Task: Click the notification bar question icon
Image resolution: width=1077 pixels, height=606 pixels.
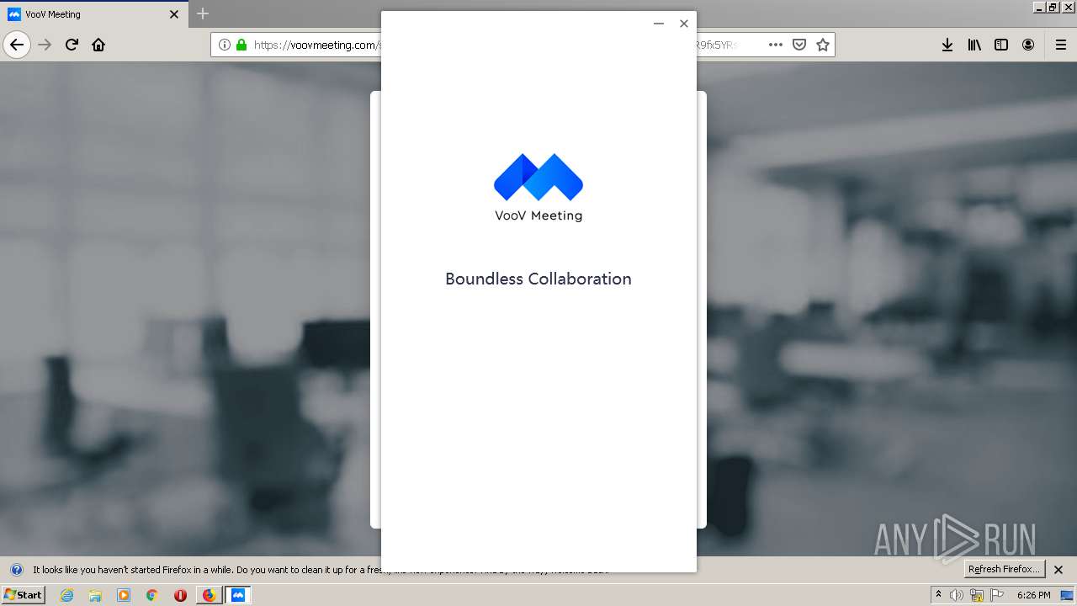Action: (x=17, y=570)
